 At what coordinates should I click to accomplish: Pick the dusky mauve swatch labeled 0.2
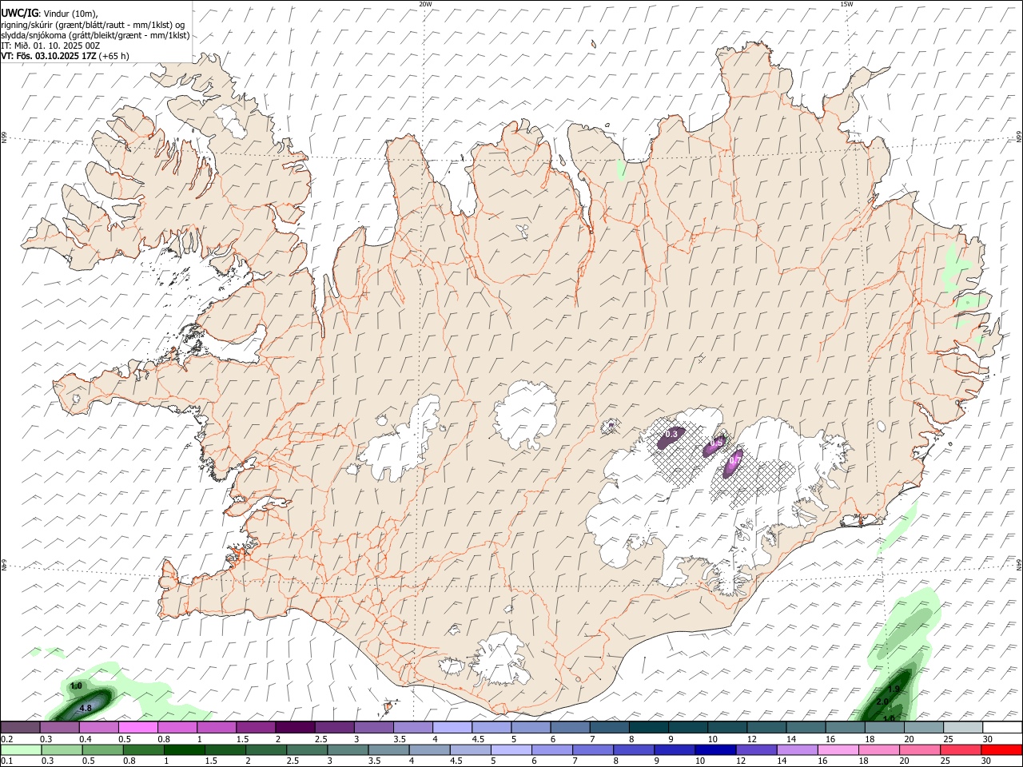tap(19, 728)
